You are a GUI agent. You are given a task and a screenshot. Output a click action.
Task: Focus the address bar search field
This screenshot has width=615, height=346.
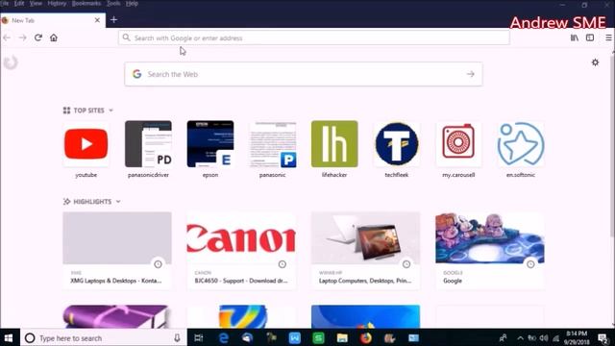click(314, 38)
